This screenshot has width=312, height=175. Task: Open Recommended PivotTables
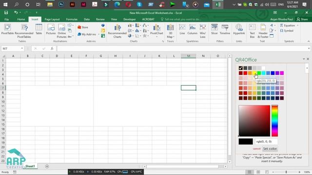click(x=24, y=31)
